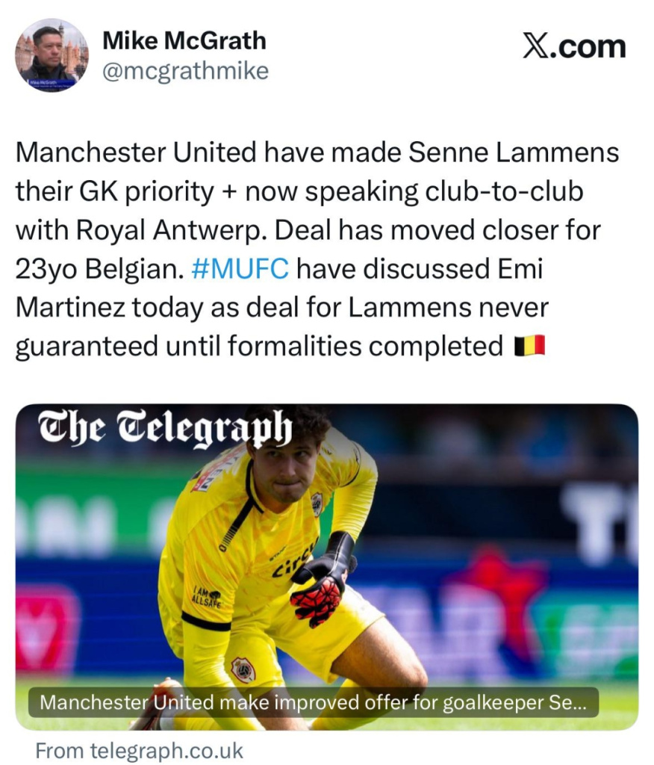The width and height of the screenshot is (654, 765).
Task: Click the 'I AM ALLSAFE' sleeve patch
Action: tap(206, 596)
